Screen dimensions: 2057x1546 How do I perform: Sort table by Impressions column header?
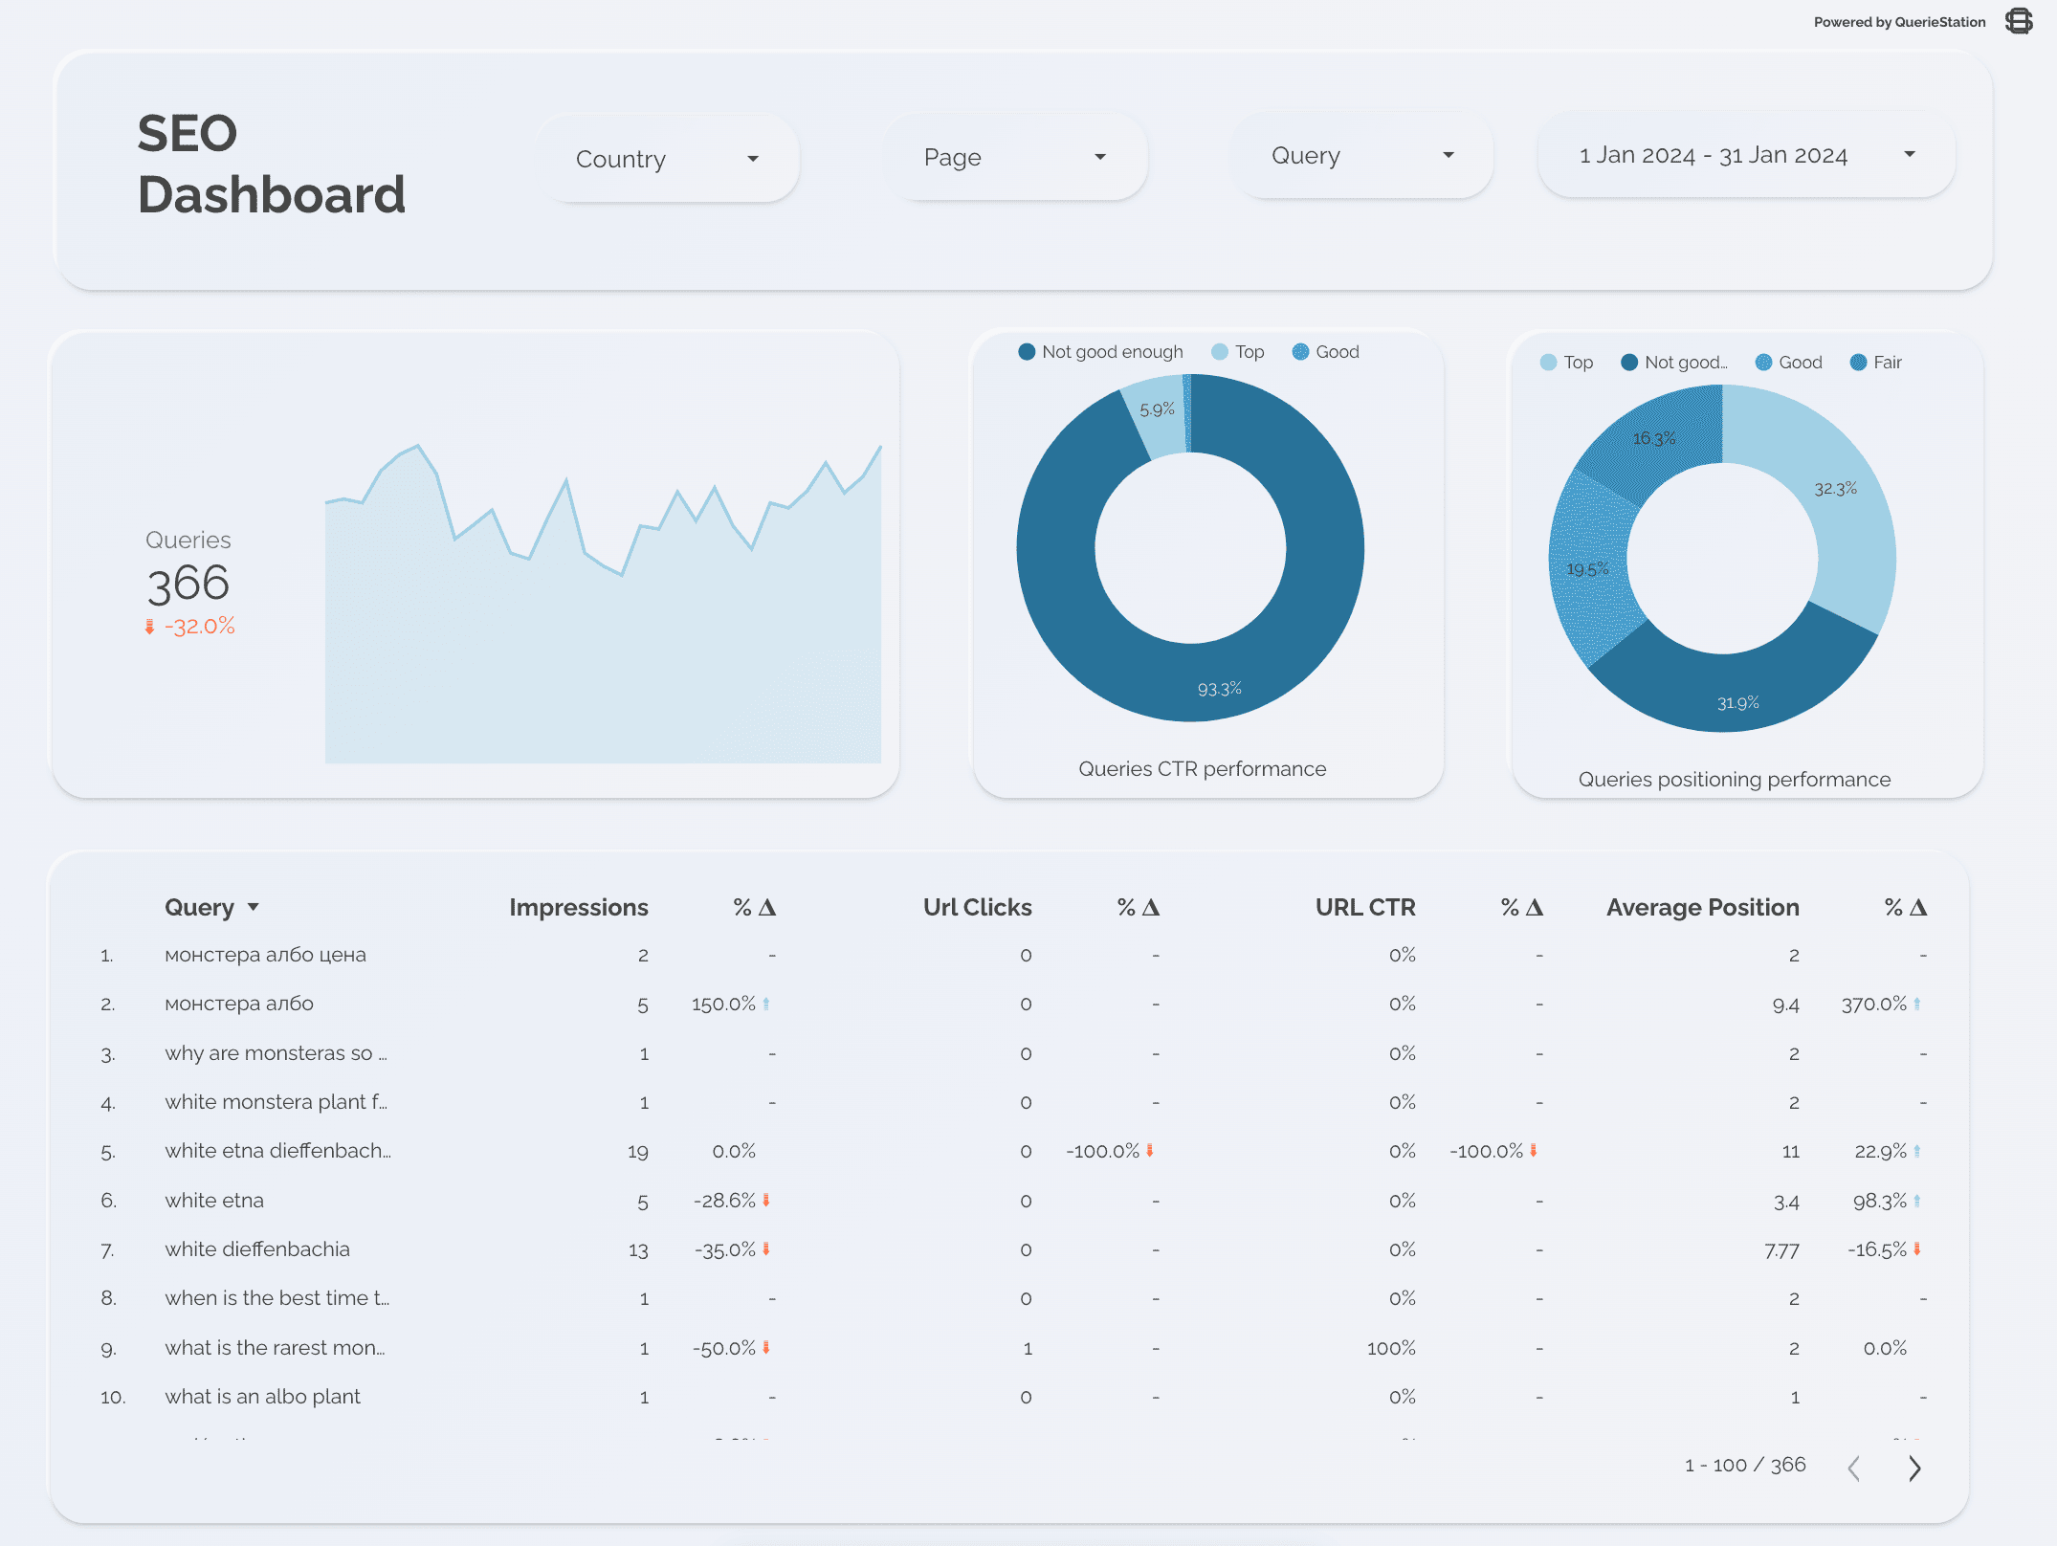pyautogui.click(x=578, y=907)
